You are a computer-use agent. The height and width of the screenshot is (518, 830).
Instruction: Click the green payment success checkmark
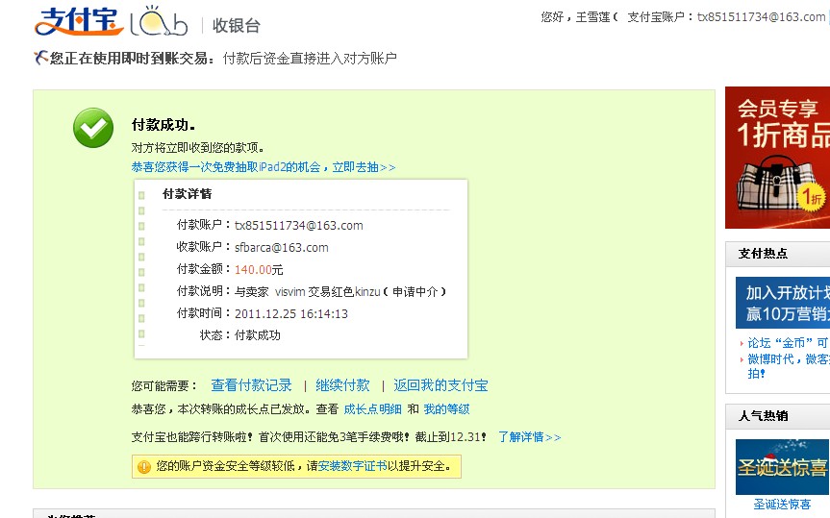point(93,129)
